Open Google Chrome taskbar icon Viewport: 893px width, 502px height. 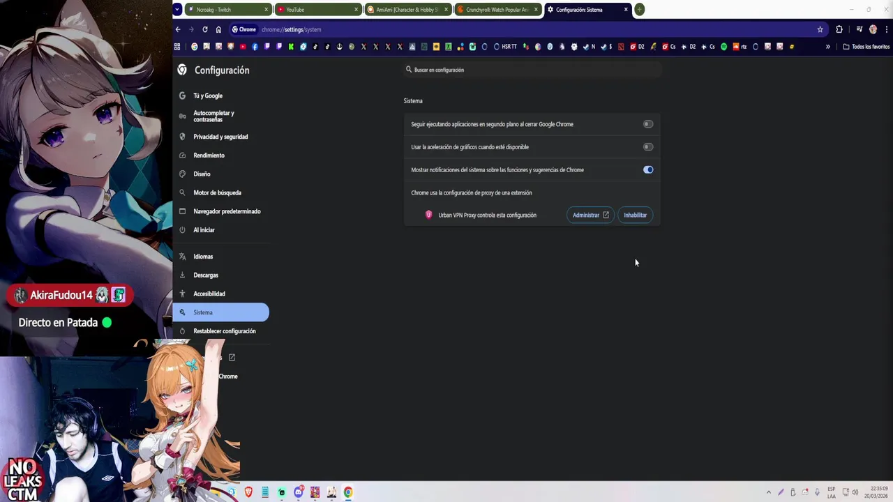coord(348,492)
